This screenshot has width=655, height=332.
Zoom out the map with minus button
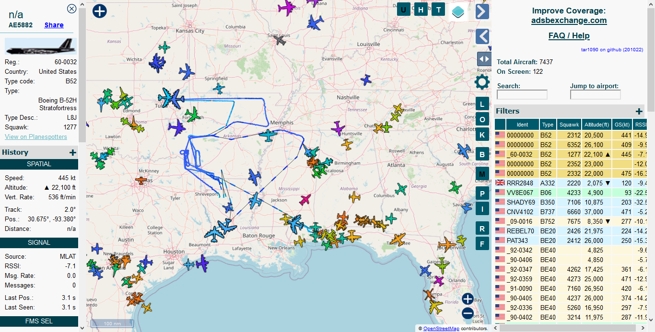point(468,314)
